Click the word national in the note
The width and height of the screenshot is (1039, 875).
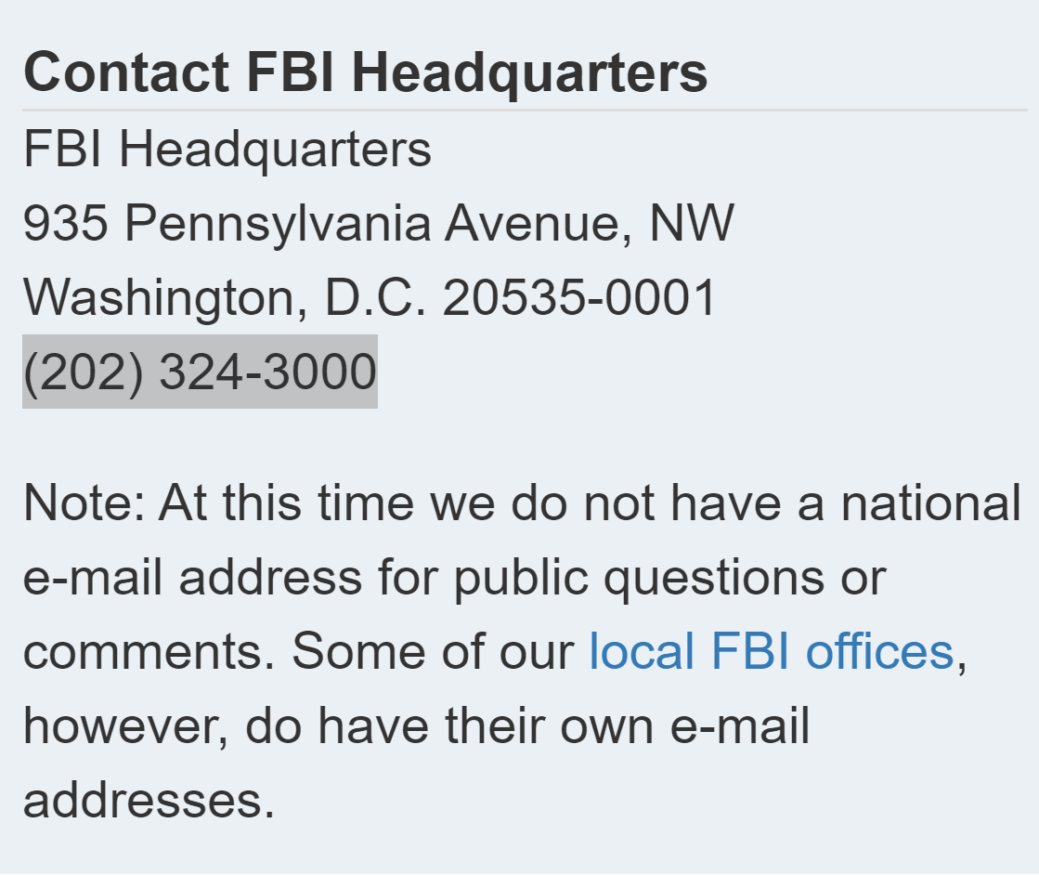[x=930, y=503]
